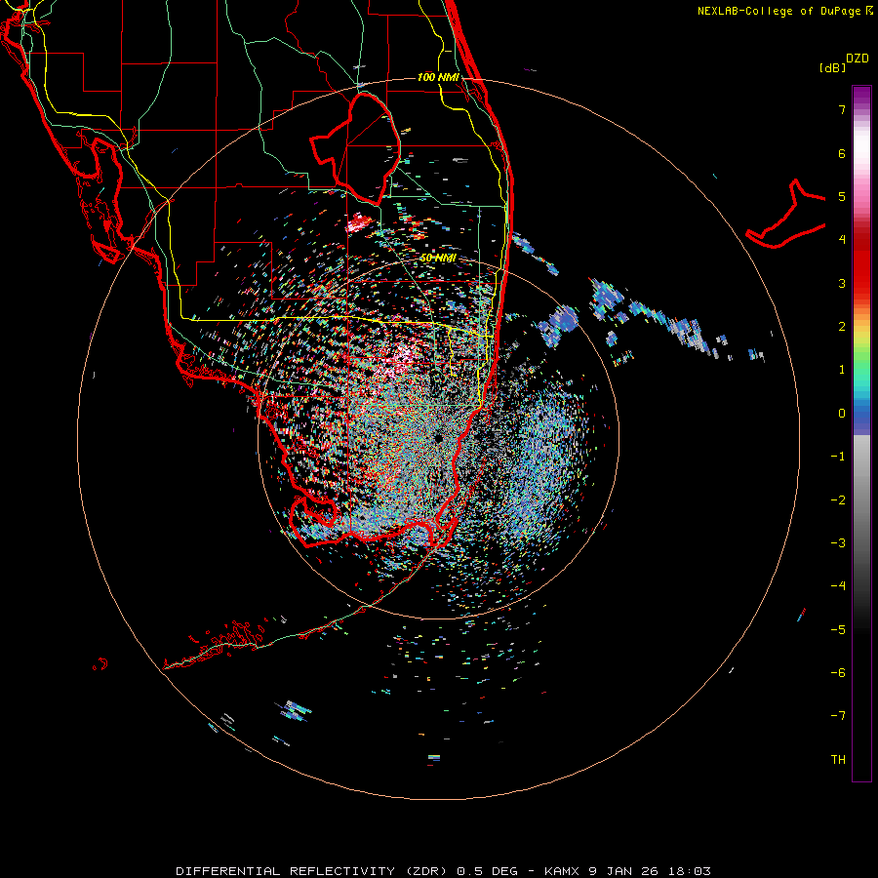Image resolution: width=878 pixels, height=878 pixels.
Task: Click the 100 NMI range ring label
Action: tap(438, 77)
